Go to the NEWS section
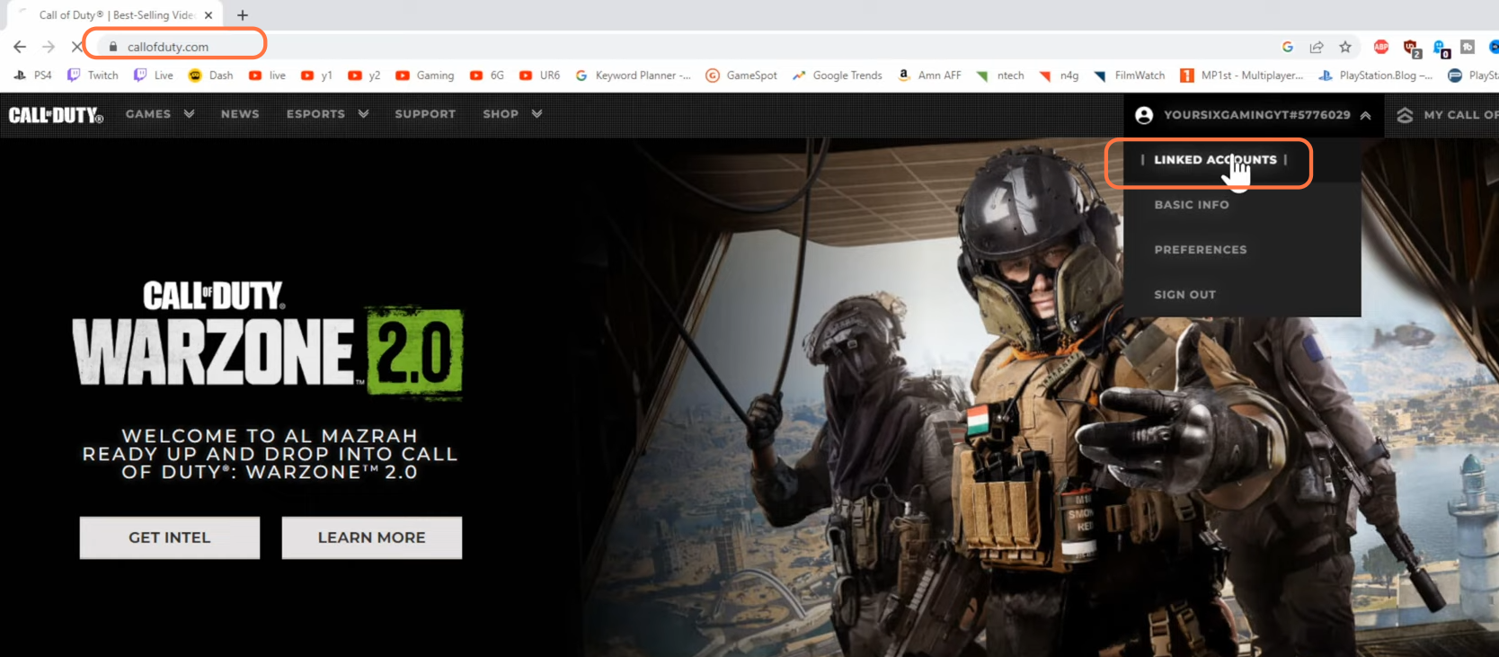 240,114
